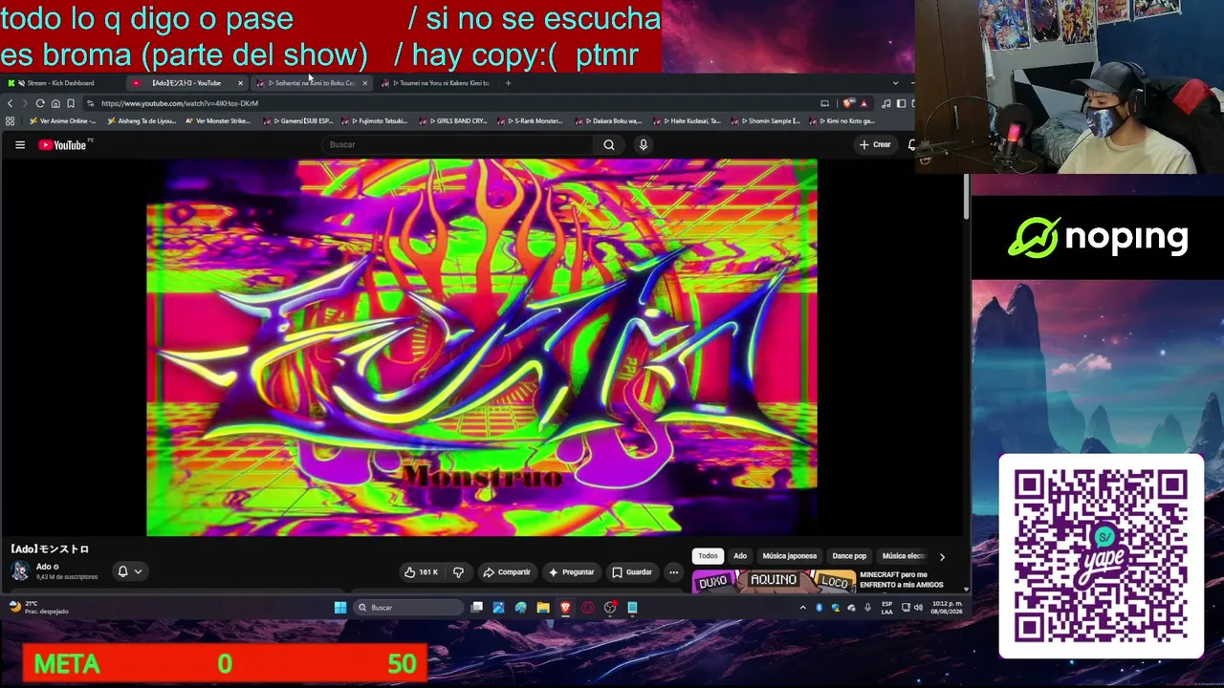Click the browser home button
This screenshot has width=1224, height=688.
tap(55, 103)
